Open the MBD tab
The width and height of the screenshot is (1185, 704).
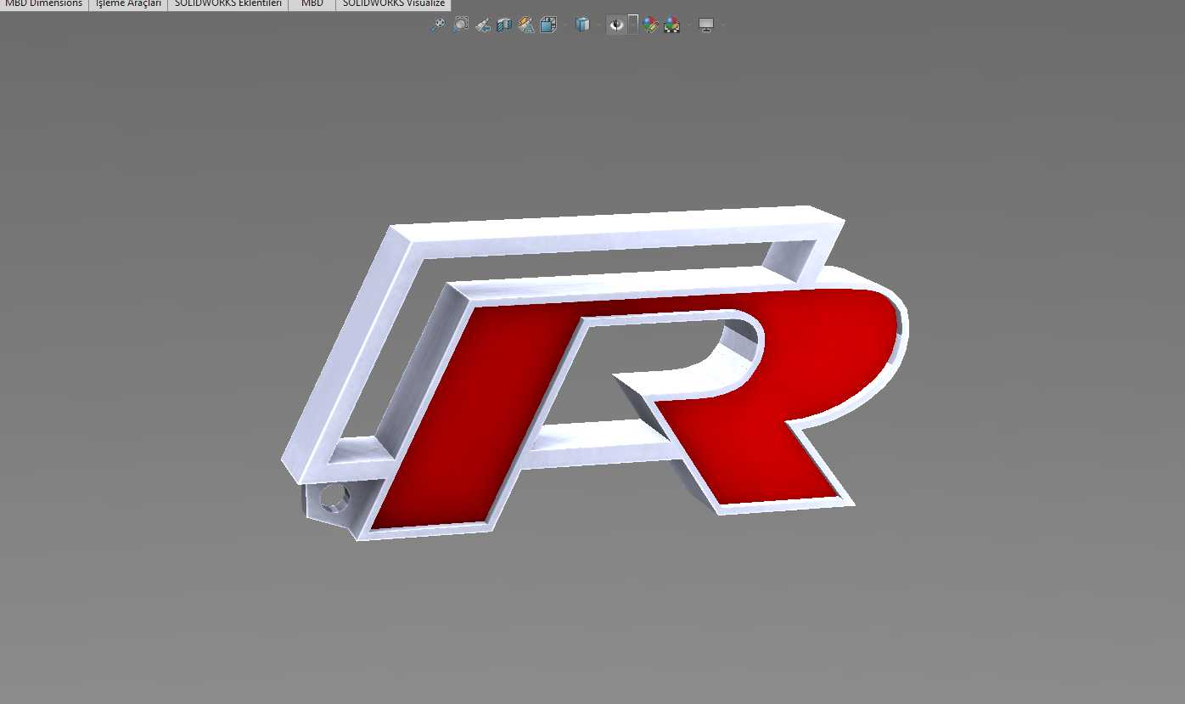click(x=312, y=4)
